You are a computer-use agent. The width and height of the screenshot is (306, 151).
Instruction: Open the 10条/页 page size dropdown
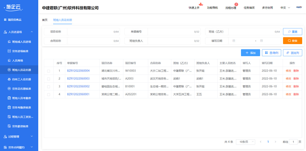click(246, 142)
